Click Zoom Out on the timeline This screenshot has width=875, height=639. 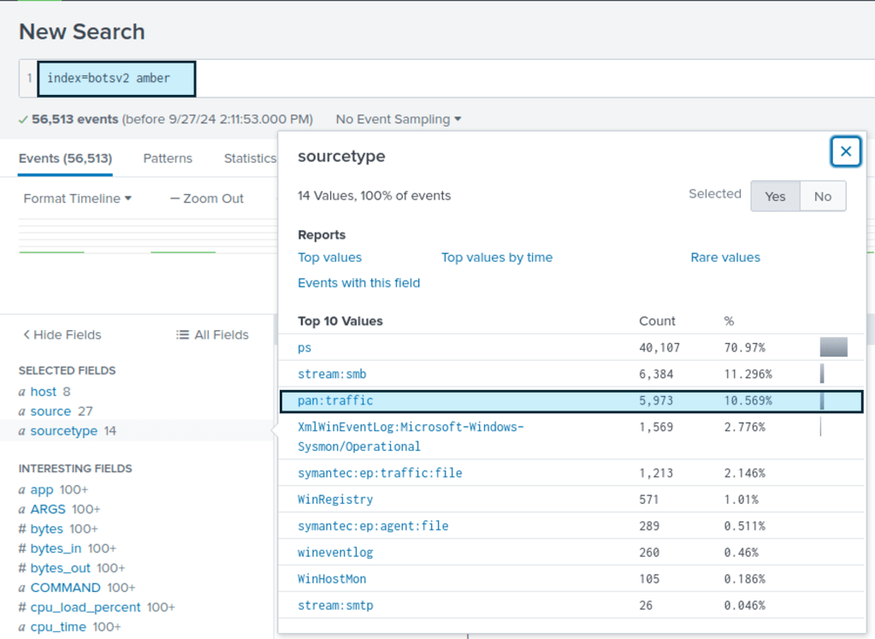(x=207, y=198)
